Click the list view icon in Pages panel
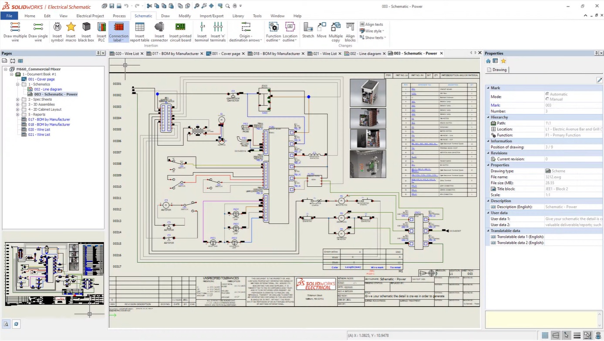The image size is (604, 341). (x=20, y=61)
